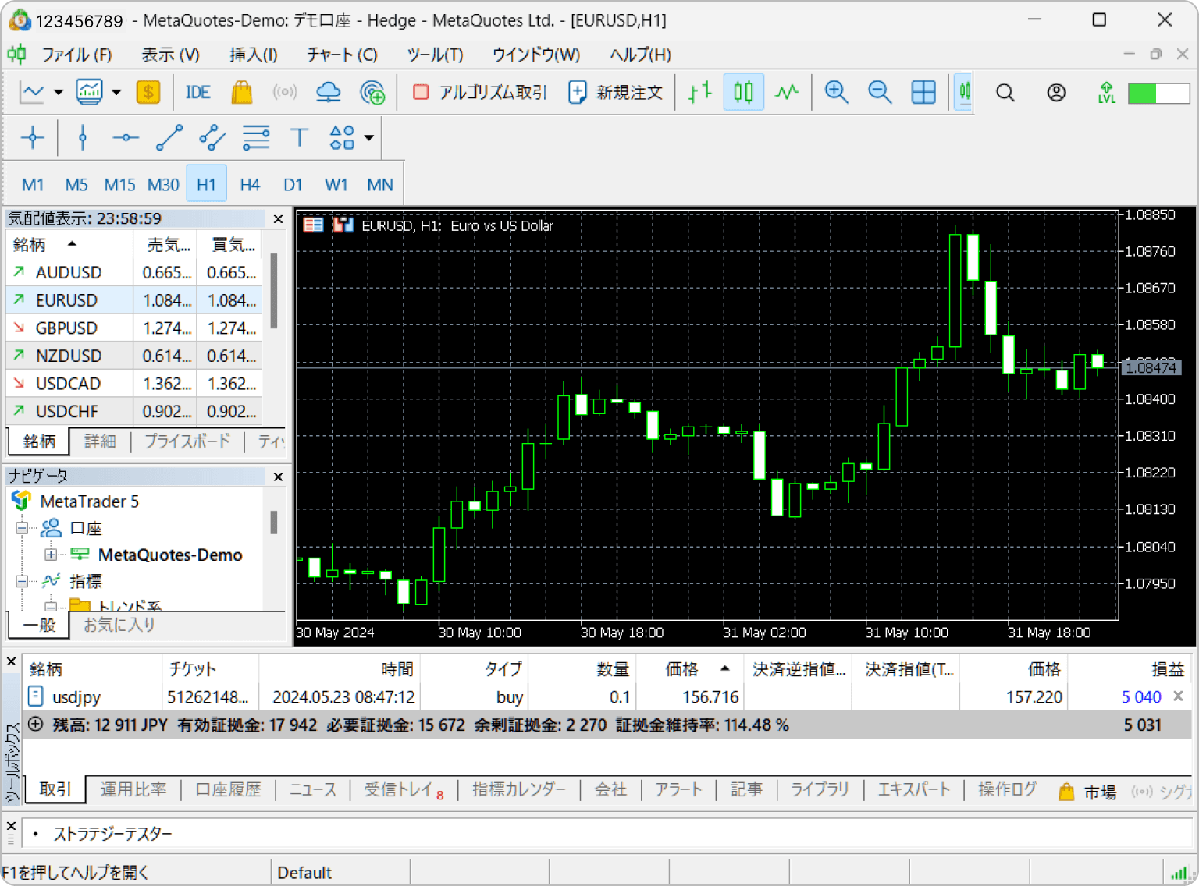Collapse the 口座 tree node

[22, 528]
